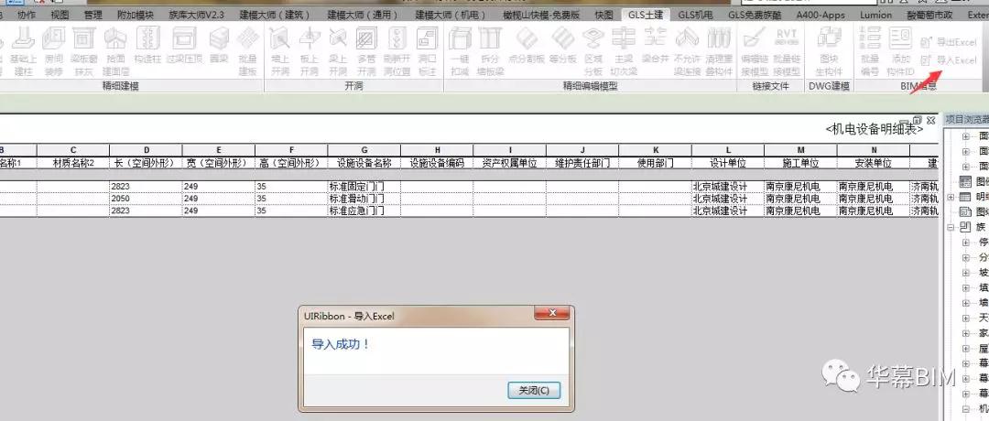Screen dimensions: 989x421
Task: Select the 拆分墙板梁 tool
Action: tap(490, 51)
